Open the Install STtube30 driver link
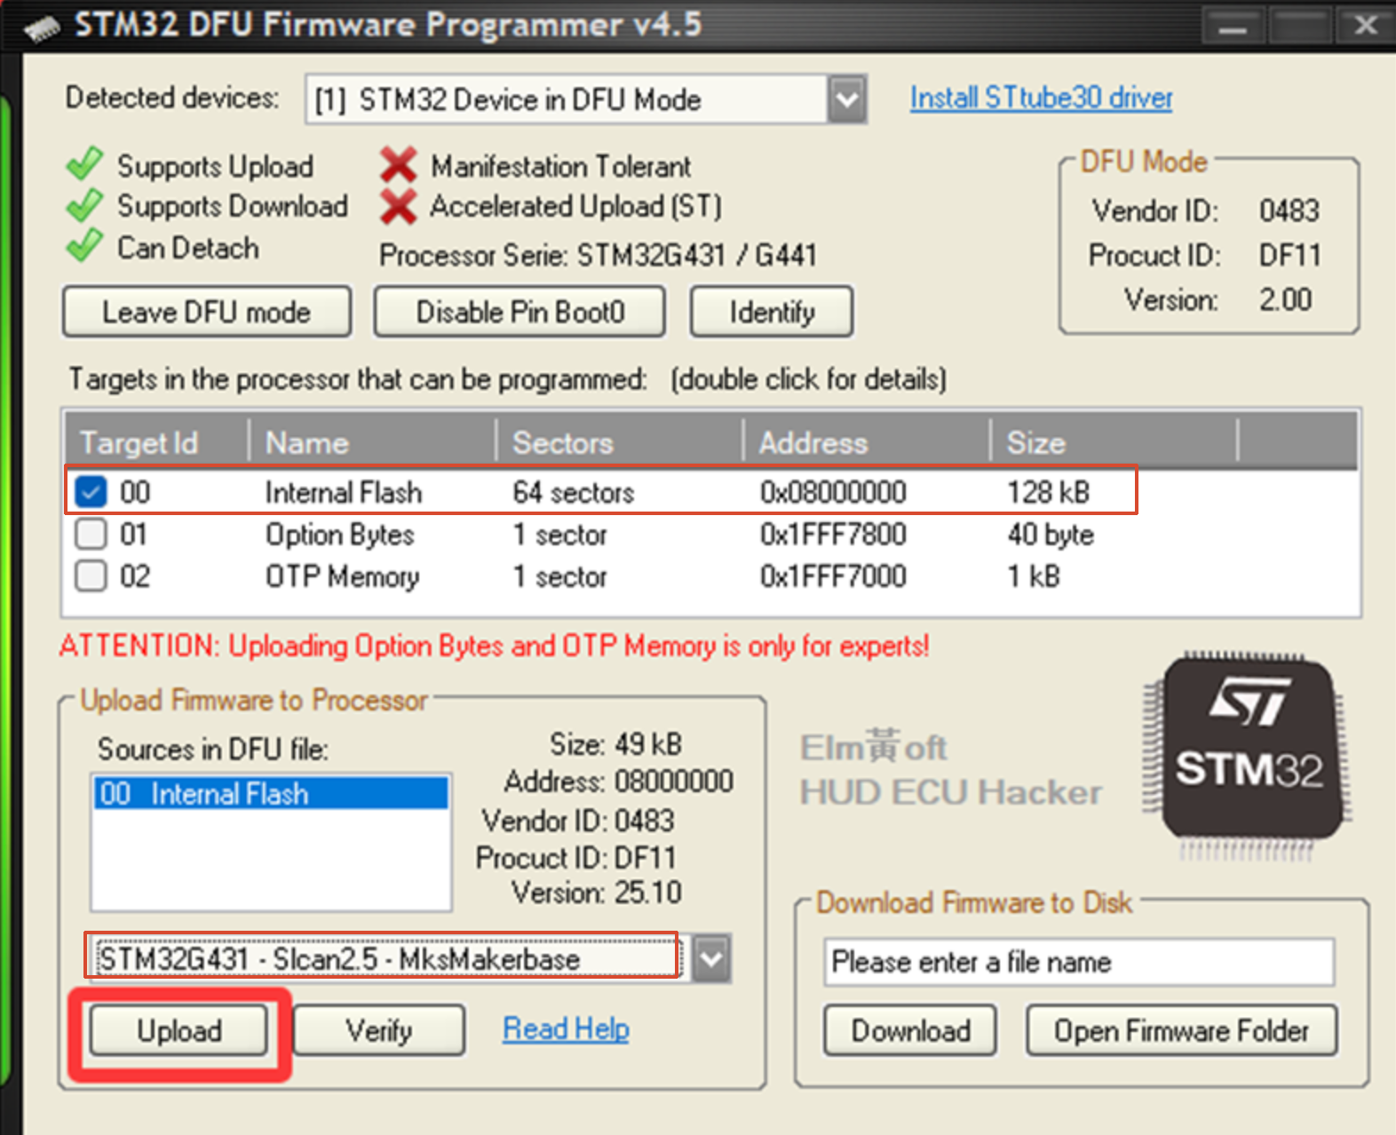The width and height of the screenshot is (1396, 1135). tap(1041, 98)
